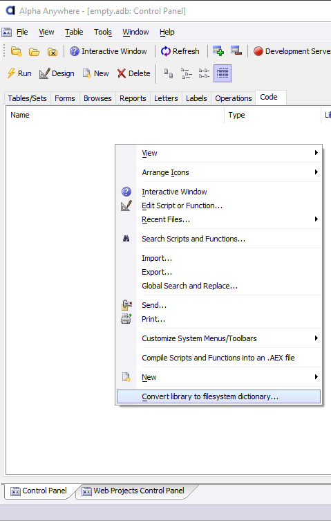Select the details view icon
The height and width of the screenshot is (521, 331).
pyautogui.click(x=223, y=73)
